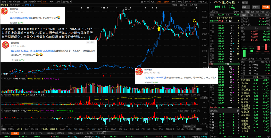Open 更多指标 more indicators
Image resolution: width=271 pixels, height=138 pixels.
tap(190, 129)
